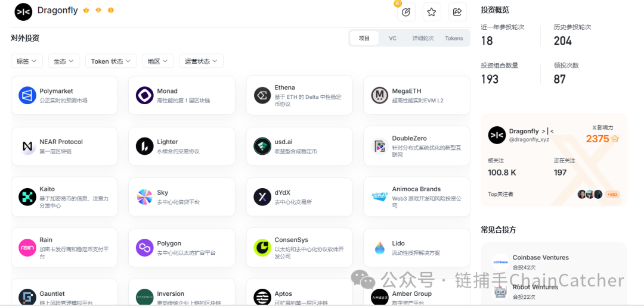Switch to the VC tab

point(392,38)
